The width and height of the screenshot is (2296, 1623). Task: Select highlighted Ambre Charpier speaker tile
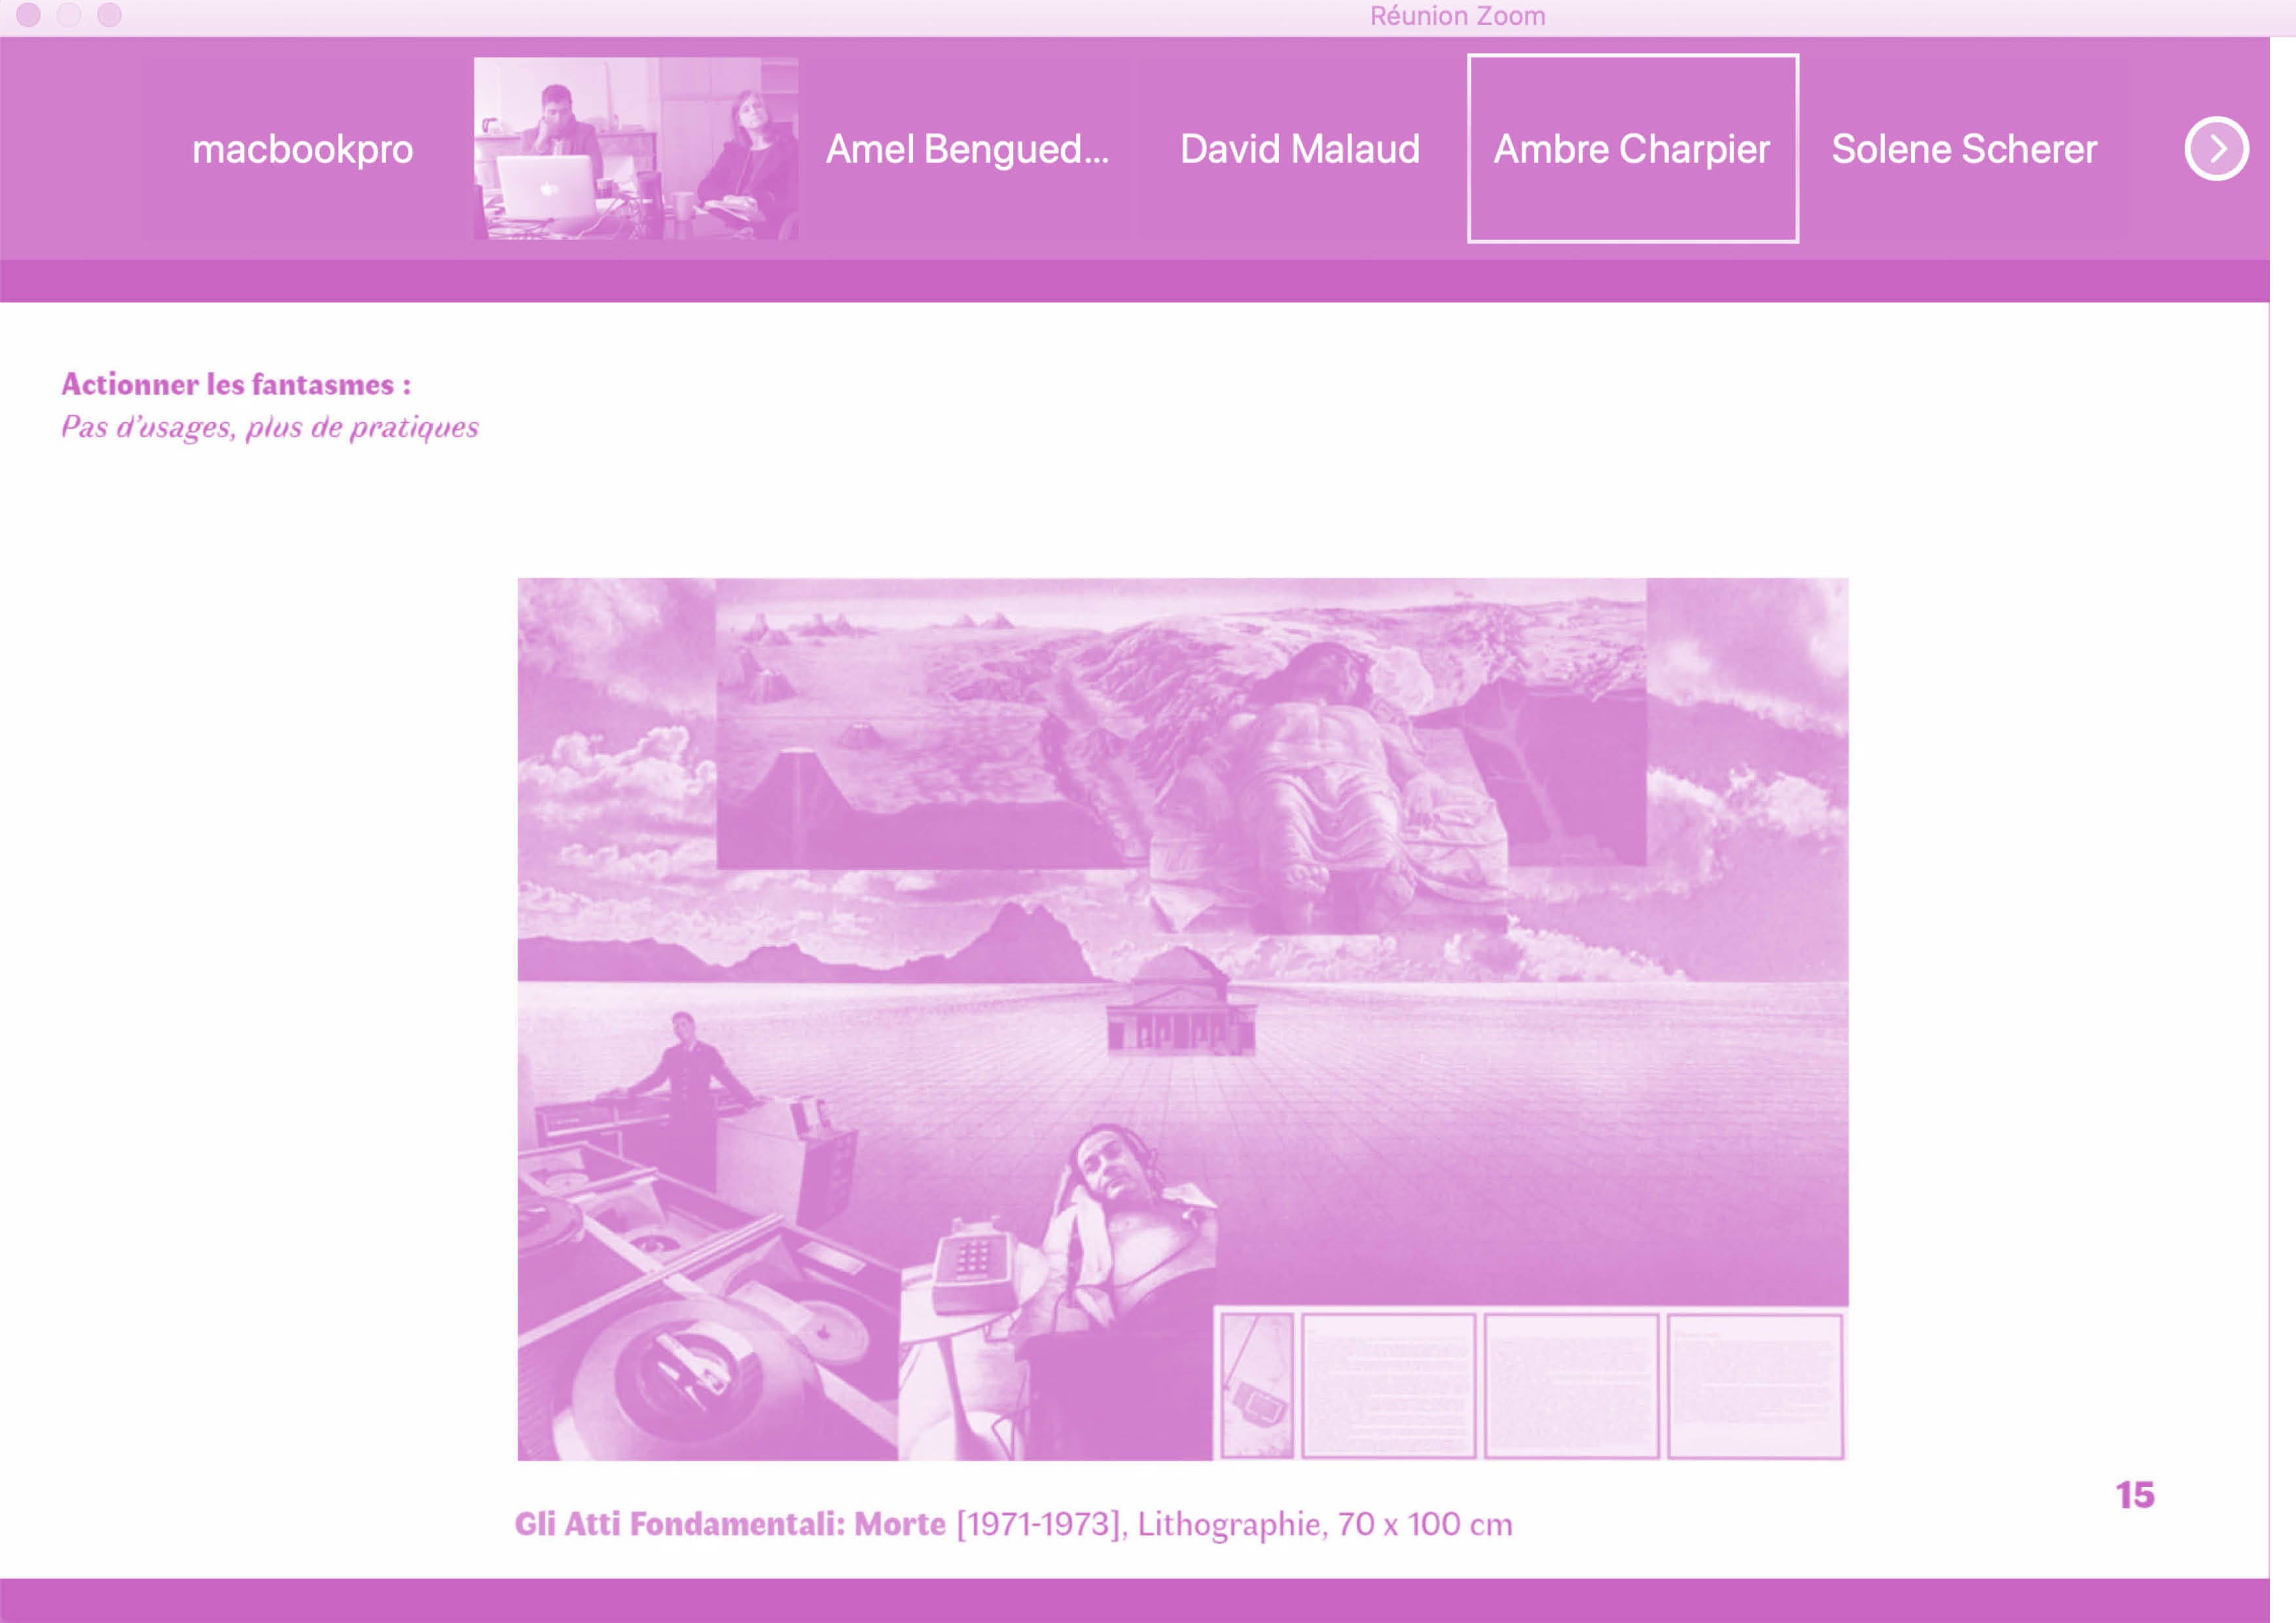[1632, 149]
